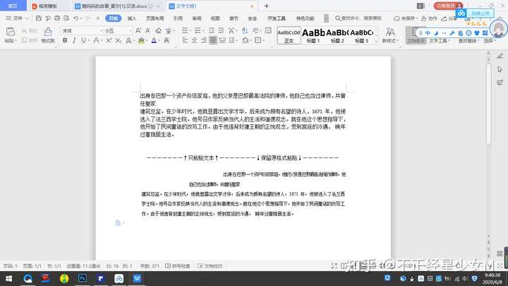Decrease paragraph indent
The height and width of the screenshot is (286, 508).
212,30
